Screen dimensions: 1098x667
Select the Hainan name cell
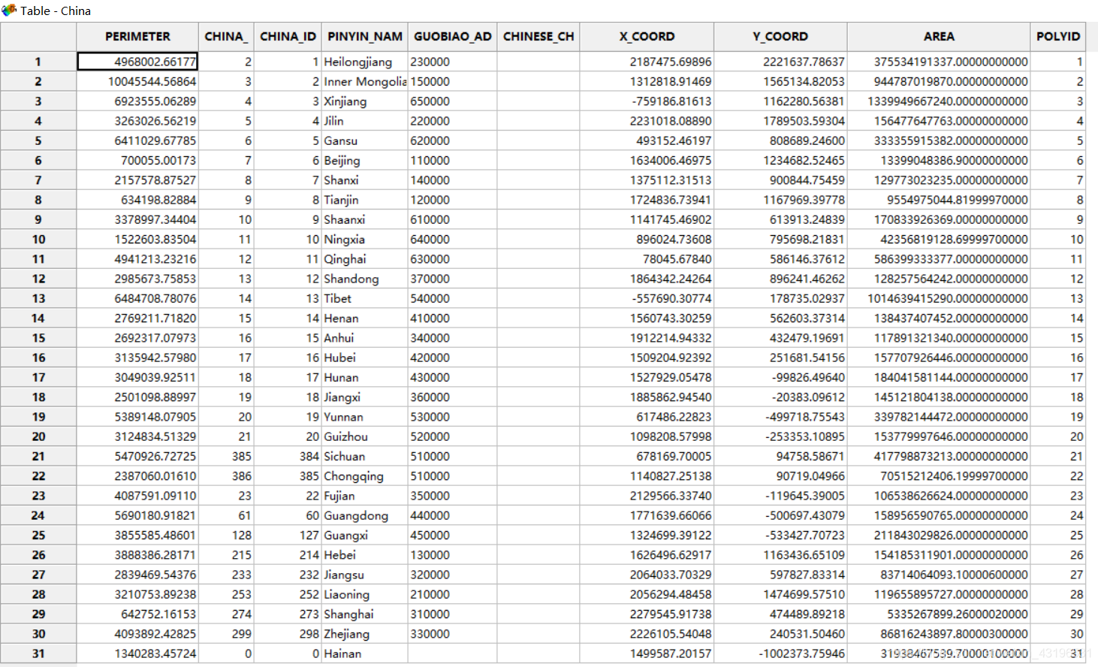coord(365,653)
